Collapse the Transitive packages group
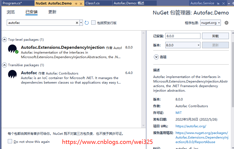234x149 pixels. [5, 65]
